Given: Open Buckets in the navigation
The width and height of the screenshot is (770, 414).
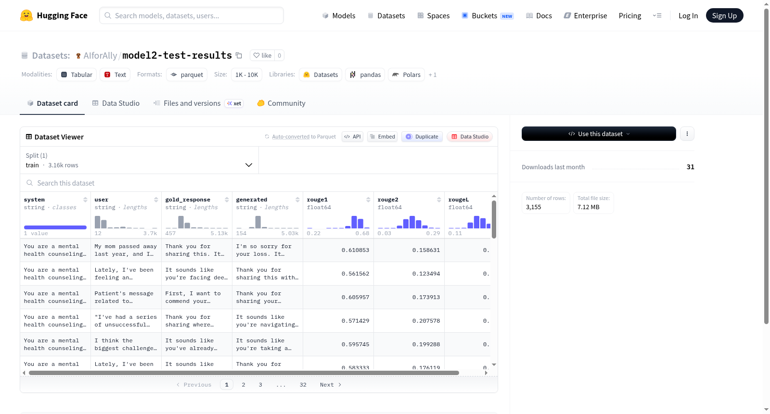Looking at the screenshot, I should (488, 16).
